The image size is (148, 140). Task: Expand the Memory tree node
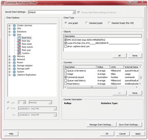(9, 56)
